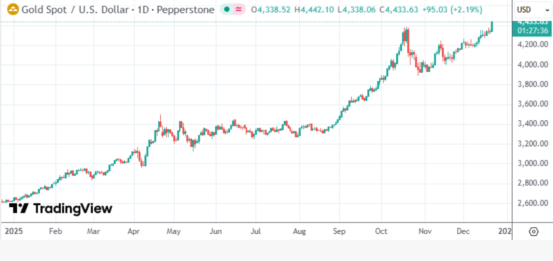Click the TradingView logo

point(61,209)
